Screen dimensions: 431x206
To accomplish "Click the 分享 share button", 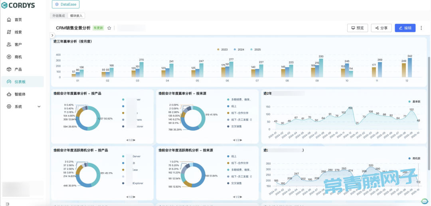I will tap(381, 28).
